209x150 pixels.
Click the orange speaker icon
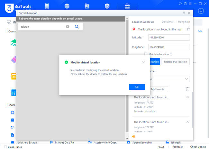click(x=134, y=137)
